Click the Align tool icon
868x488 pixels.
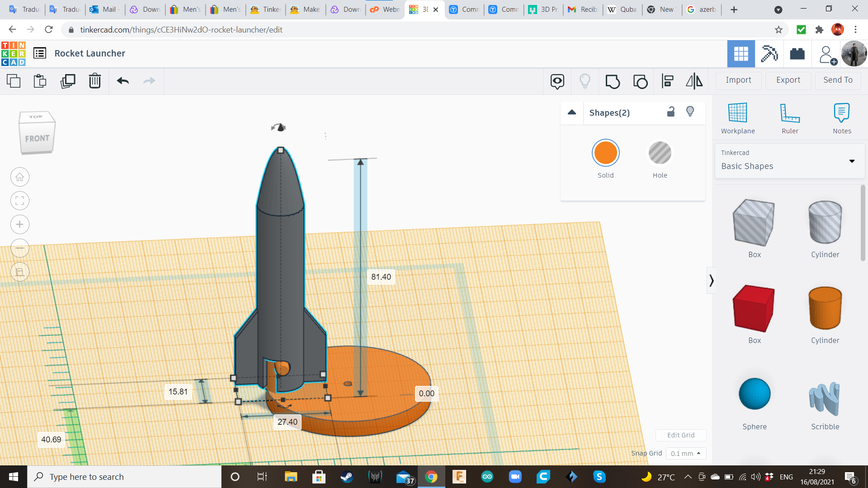tap(667, 81)
